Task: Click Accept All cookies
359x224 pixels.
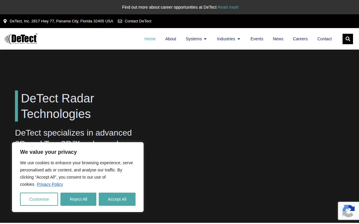Action: click(117, 199)
